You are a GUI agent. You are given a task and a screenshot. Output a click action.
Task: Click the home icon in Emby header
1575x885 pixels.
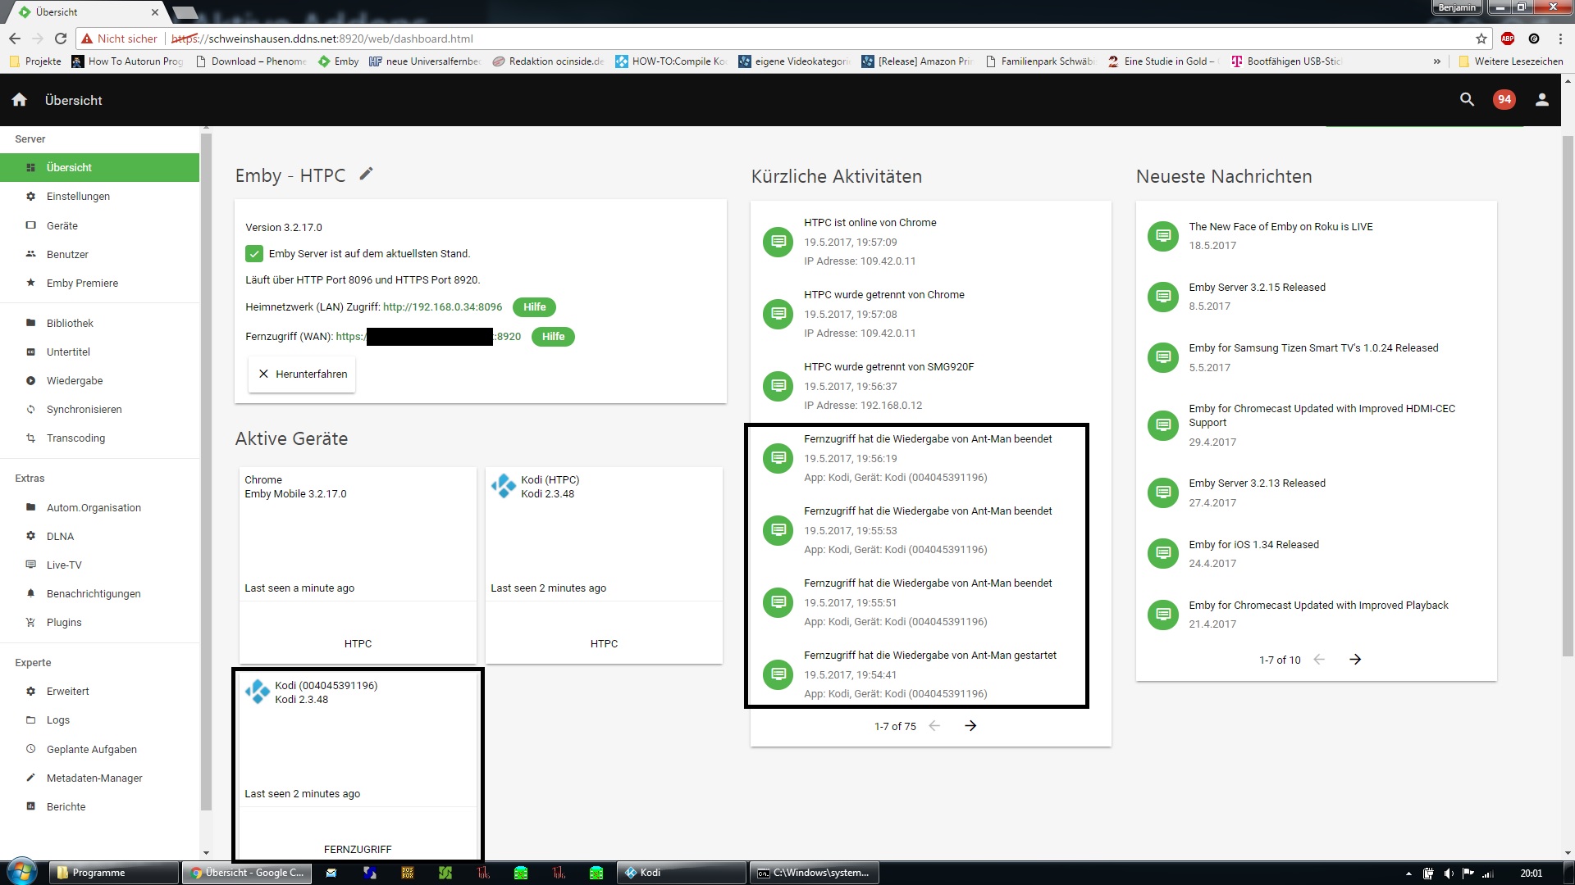[20, 100]
